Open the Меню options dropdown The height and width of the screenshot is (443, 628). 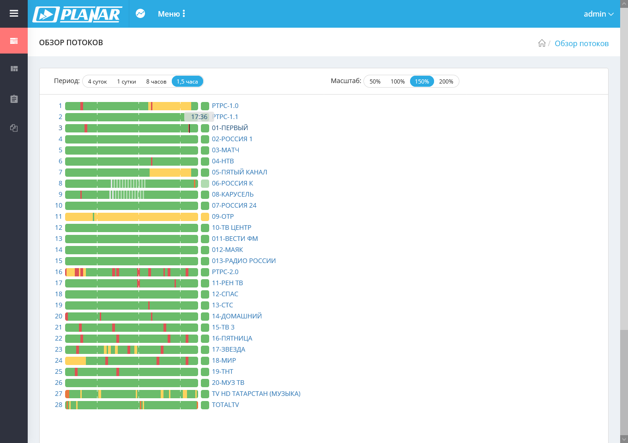point(172,14)
